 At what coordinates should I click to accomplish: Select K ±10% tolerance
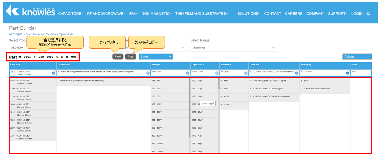tap(234, 98)
